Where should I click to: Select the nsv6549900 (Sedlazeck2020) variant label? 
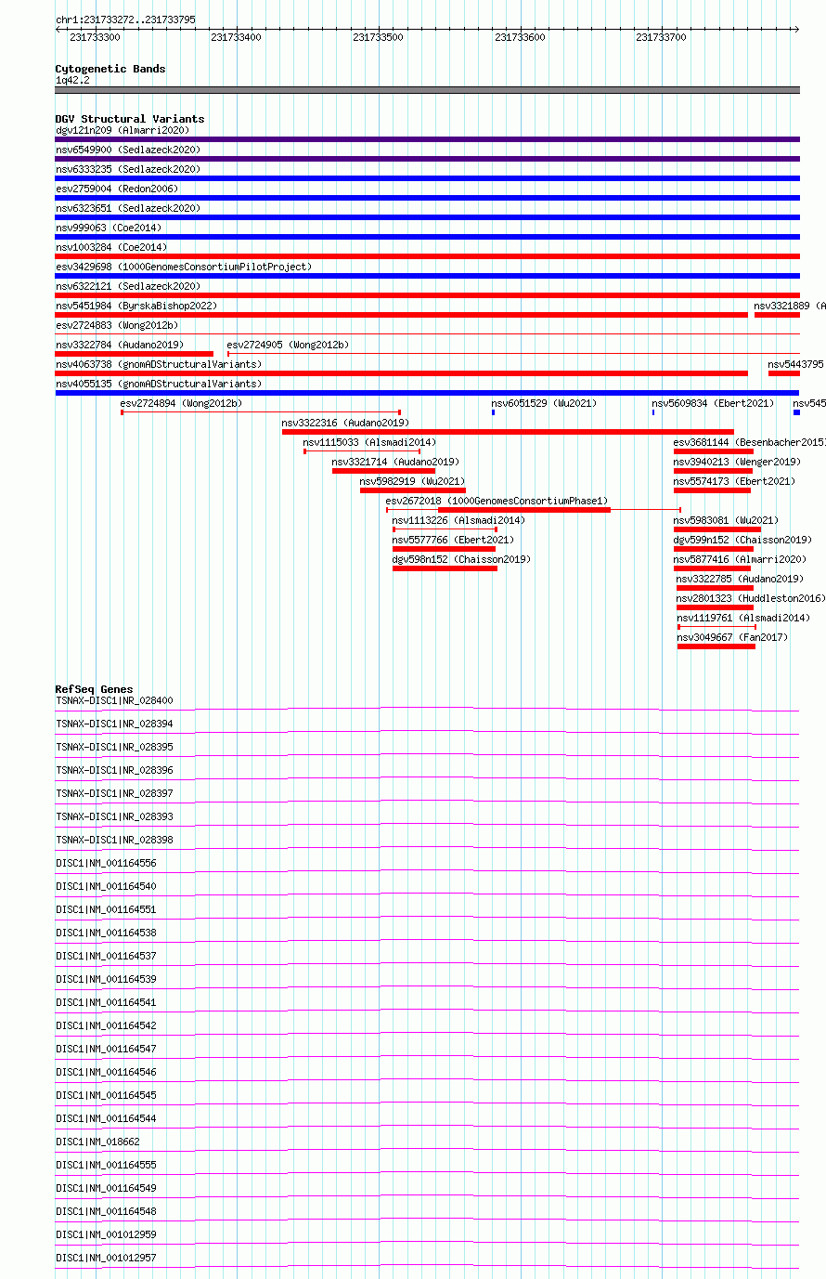click(x=127, y=150)
